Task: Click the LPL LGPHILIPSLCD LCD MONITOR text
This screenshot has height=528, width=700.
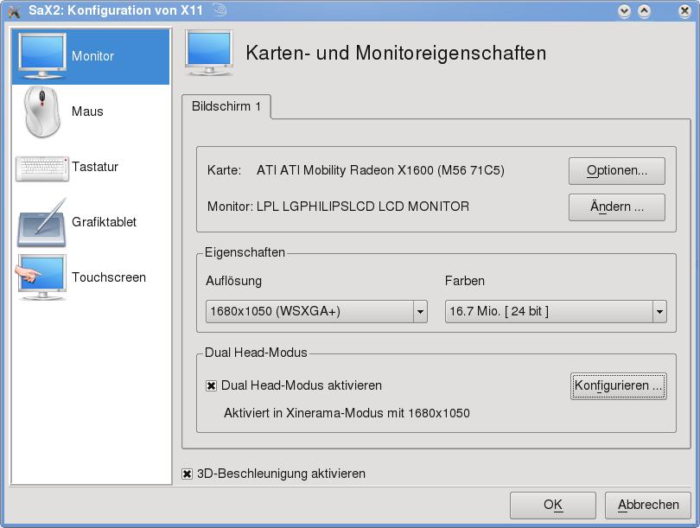Action: coord(363,207)
